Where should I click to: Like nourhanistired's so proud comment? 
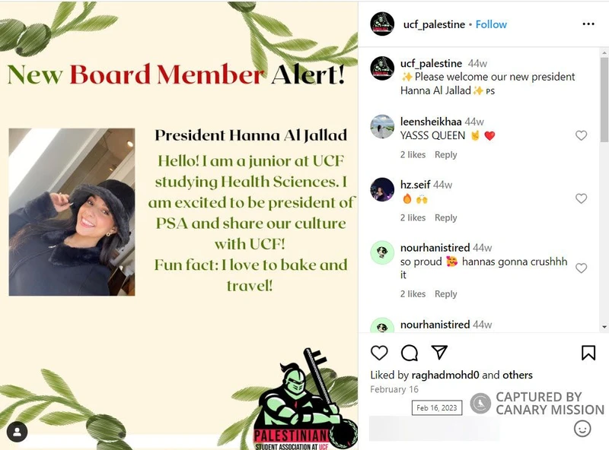581,268
